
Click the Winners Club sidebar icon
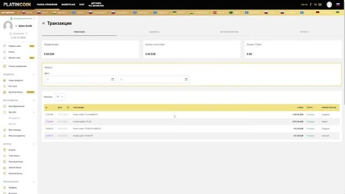click(5, 58)
